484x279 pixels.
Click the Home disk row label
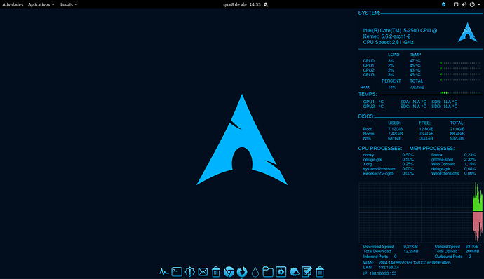coord(368,134)
